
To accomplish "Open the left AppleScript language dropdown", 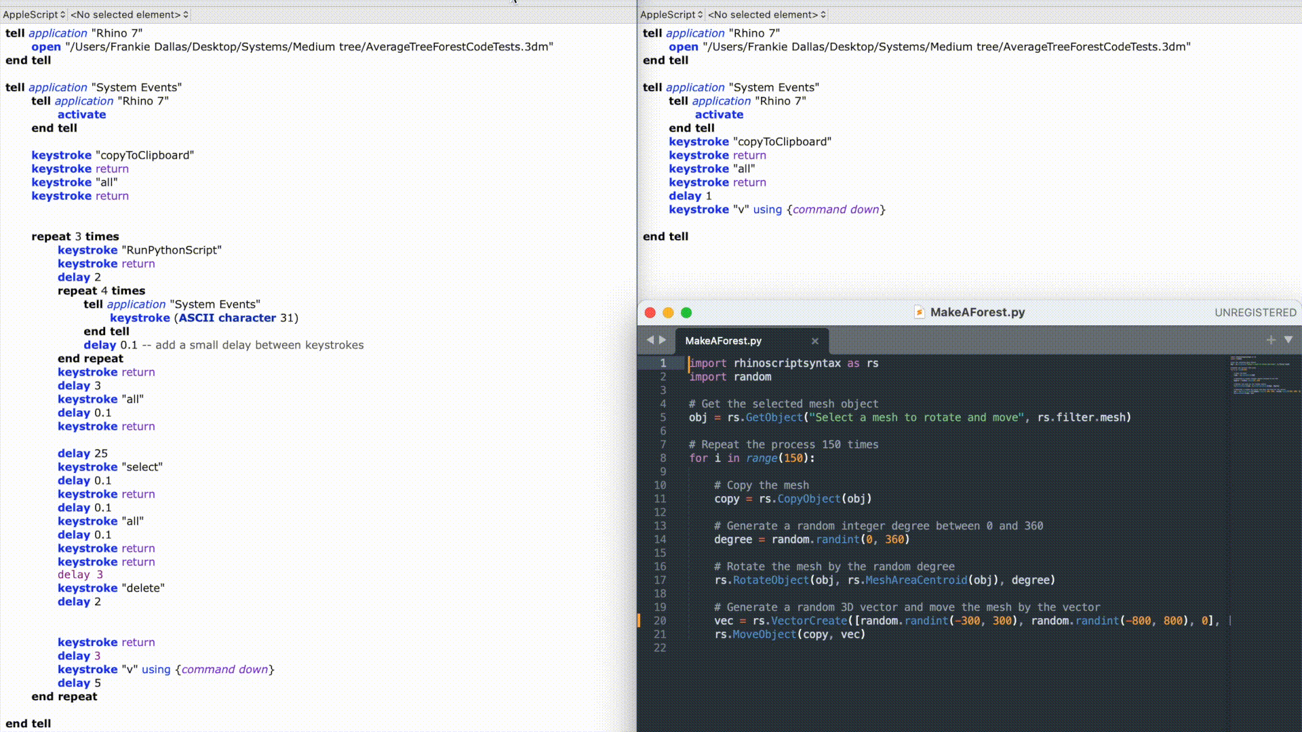I will tap(34, 14).
